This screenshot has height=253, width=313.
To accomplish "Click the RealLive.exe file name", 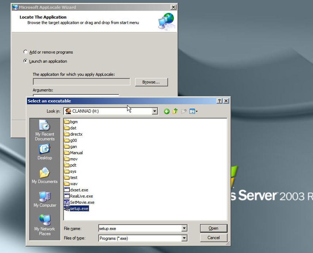I will [x=81, y=196].
